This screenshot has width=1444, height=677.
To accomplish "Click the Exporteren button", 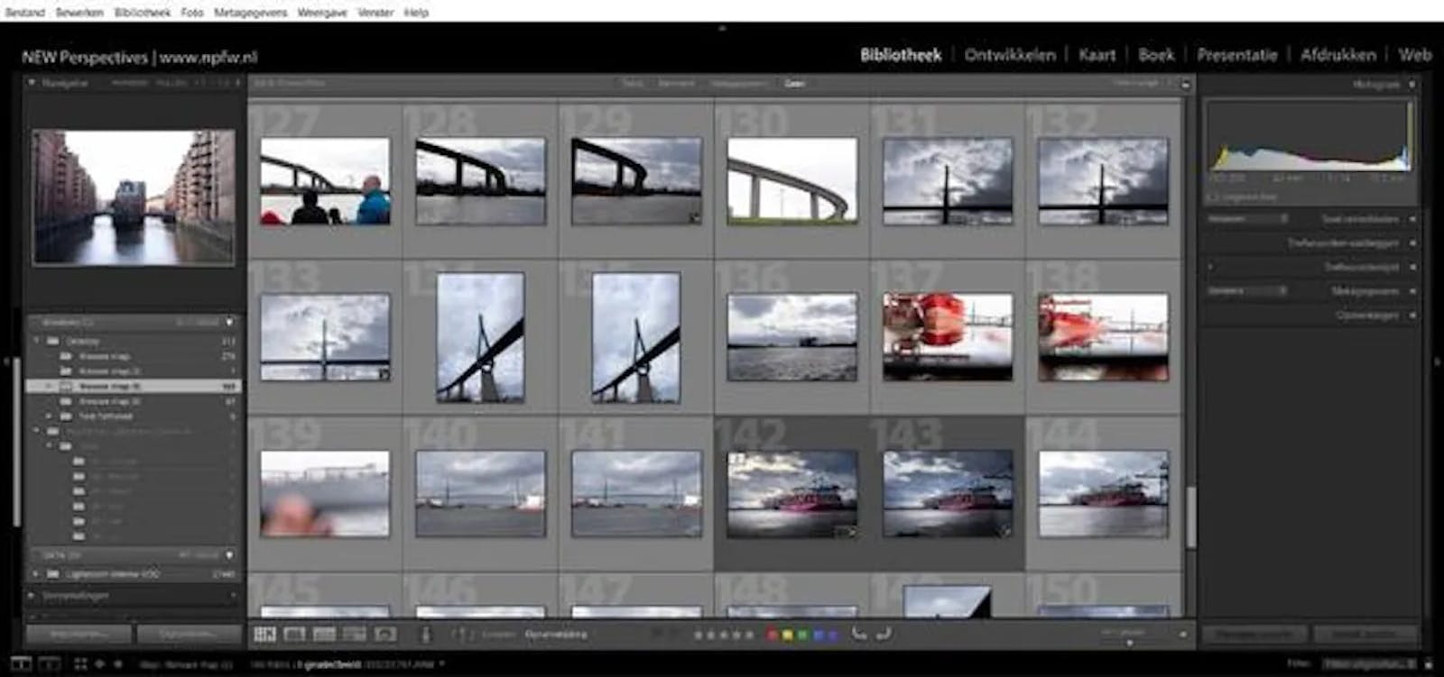I will tap(189, 635).
